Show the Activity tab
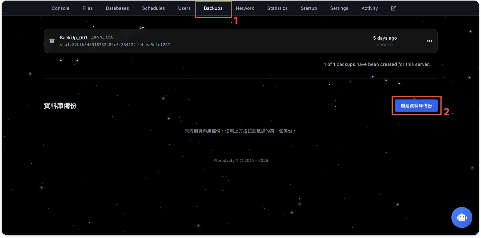 click(x=369, y=8)
